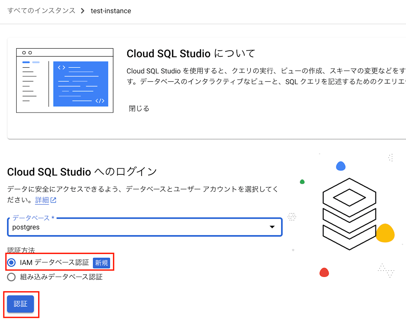
Task: Click test-instance breadcrumb item
Action: [x=111, y=11]
